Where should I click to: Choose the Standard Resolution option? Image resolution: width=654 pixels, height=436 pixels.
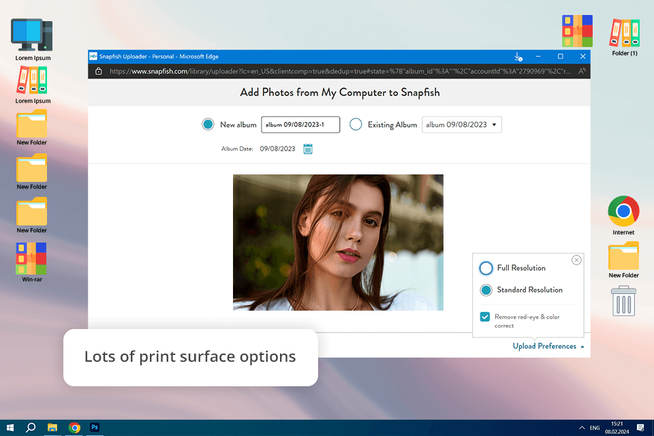coord(486,290)
